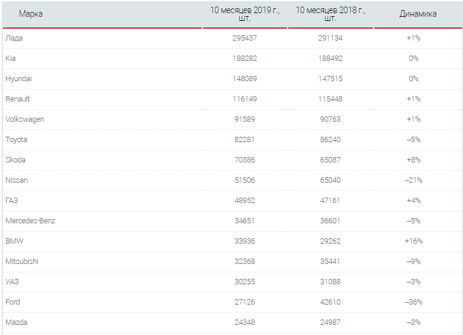Click the –3% dynamics for Mazda
Image resolution: width=463 pixels, height=335 pixels.
pos(413,322)
